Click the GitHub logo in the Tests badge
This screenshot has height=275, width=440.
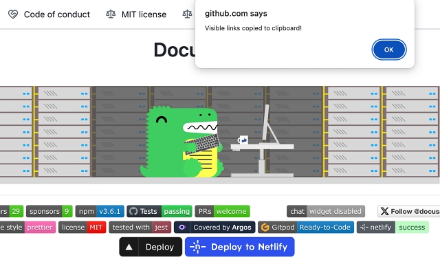coord(133,211)
